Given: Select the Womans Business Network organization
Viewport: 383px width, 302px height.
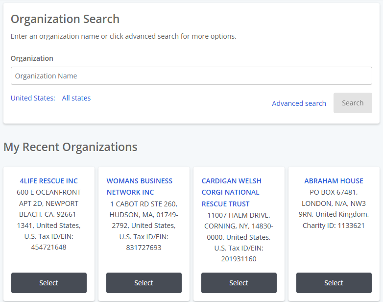Looking at the screenshot, I should pos(144,283).
